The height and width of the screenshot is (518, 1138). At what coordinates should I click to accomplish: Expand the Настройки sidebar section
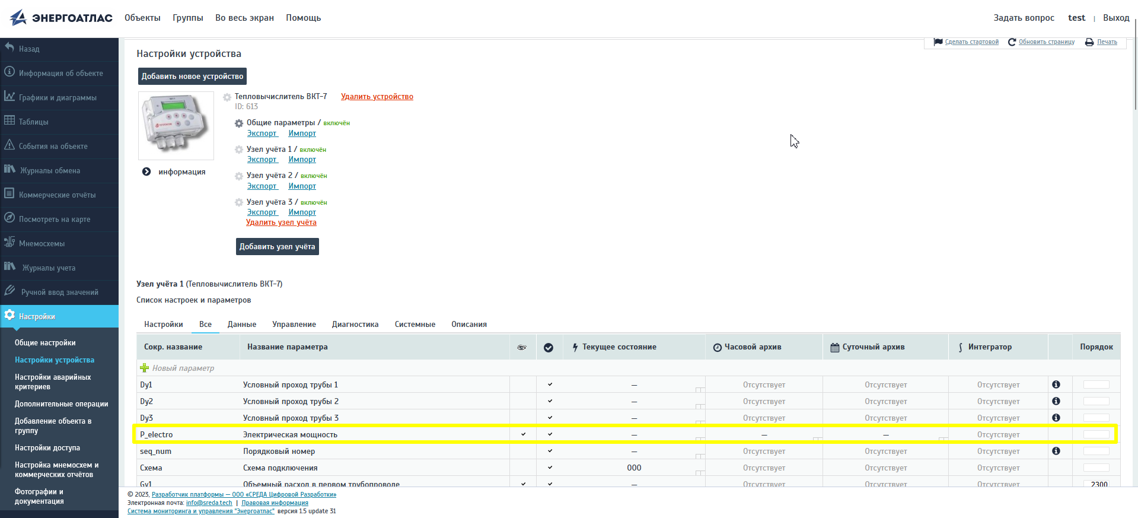click(x=37, y=316)
